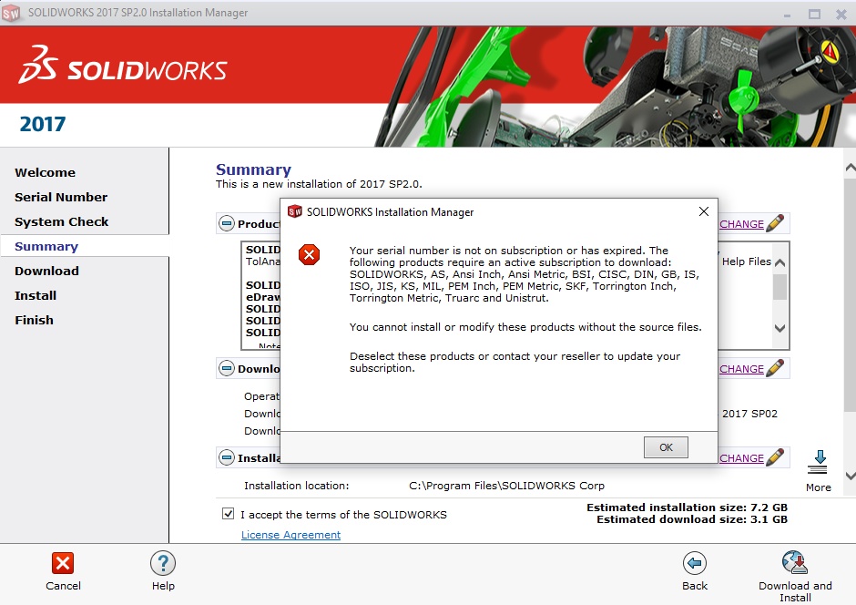Click the main page scrollbar down arrow

pos(850,476)
